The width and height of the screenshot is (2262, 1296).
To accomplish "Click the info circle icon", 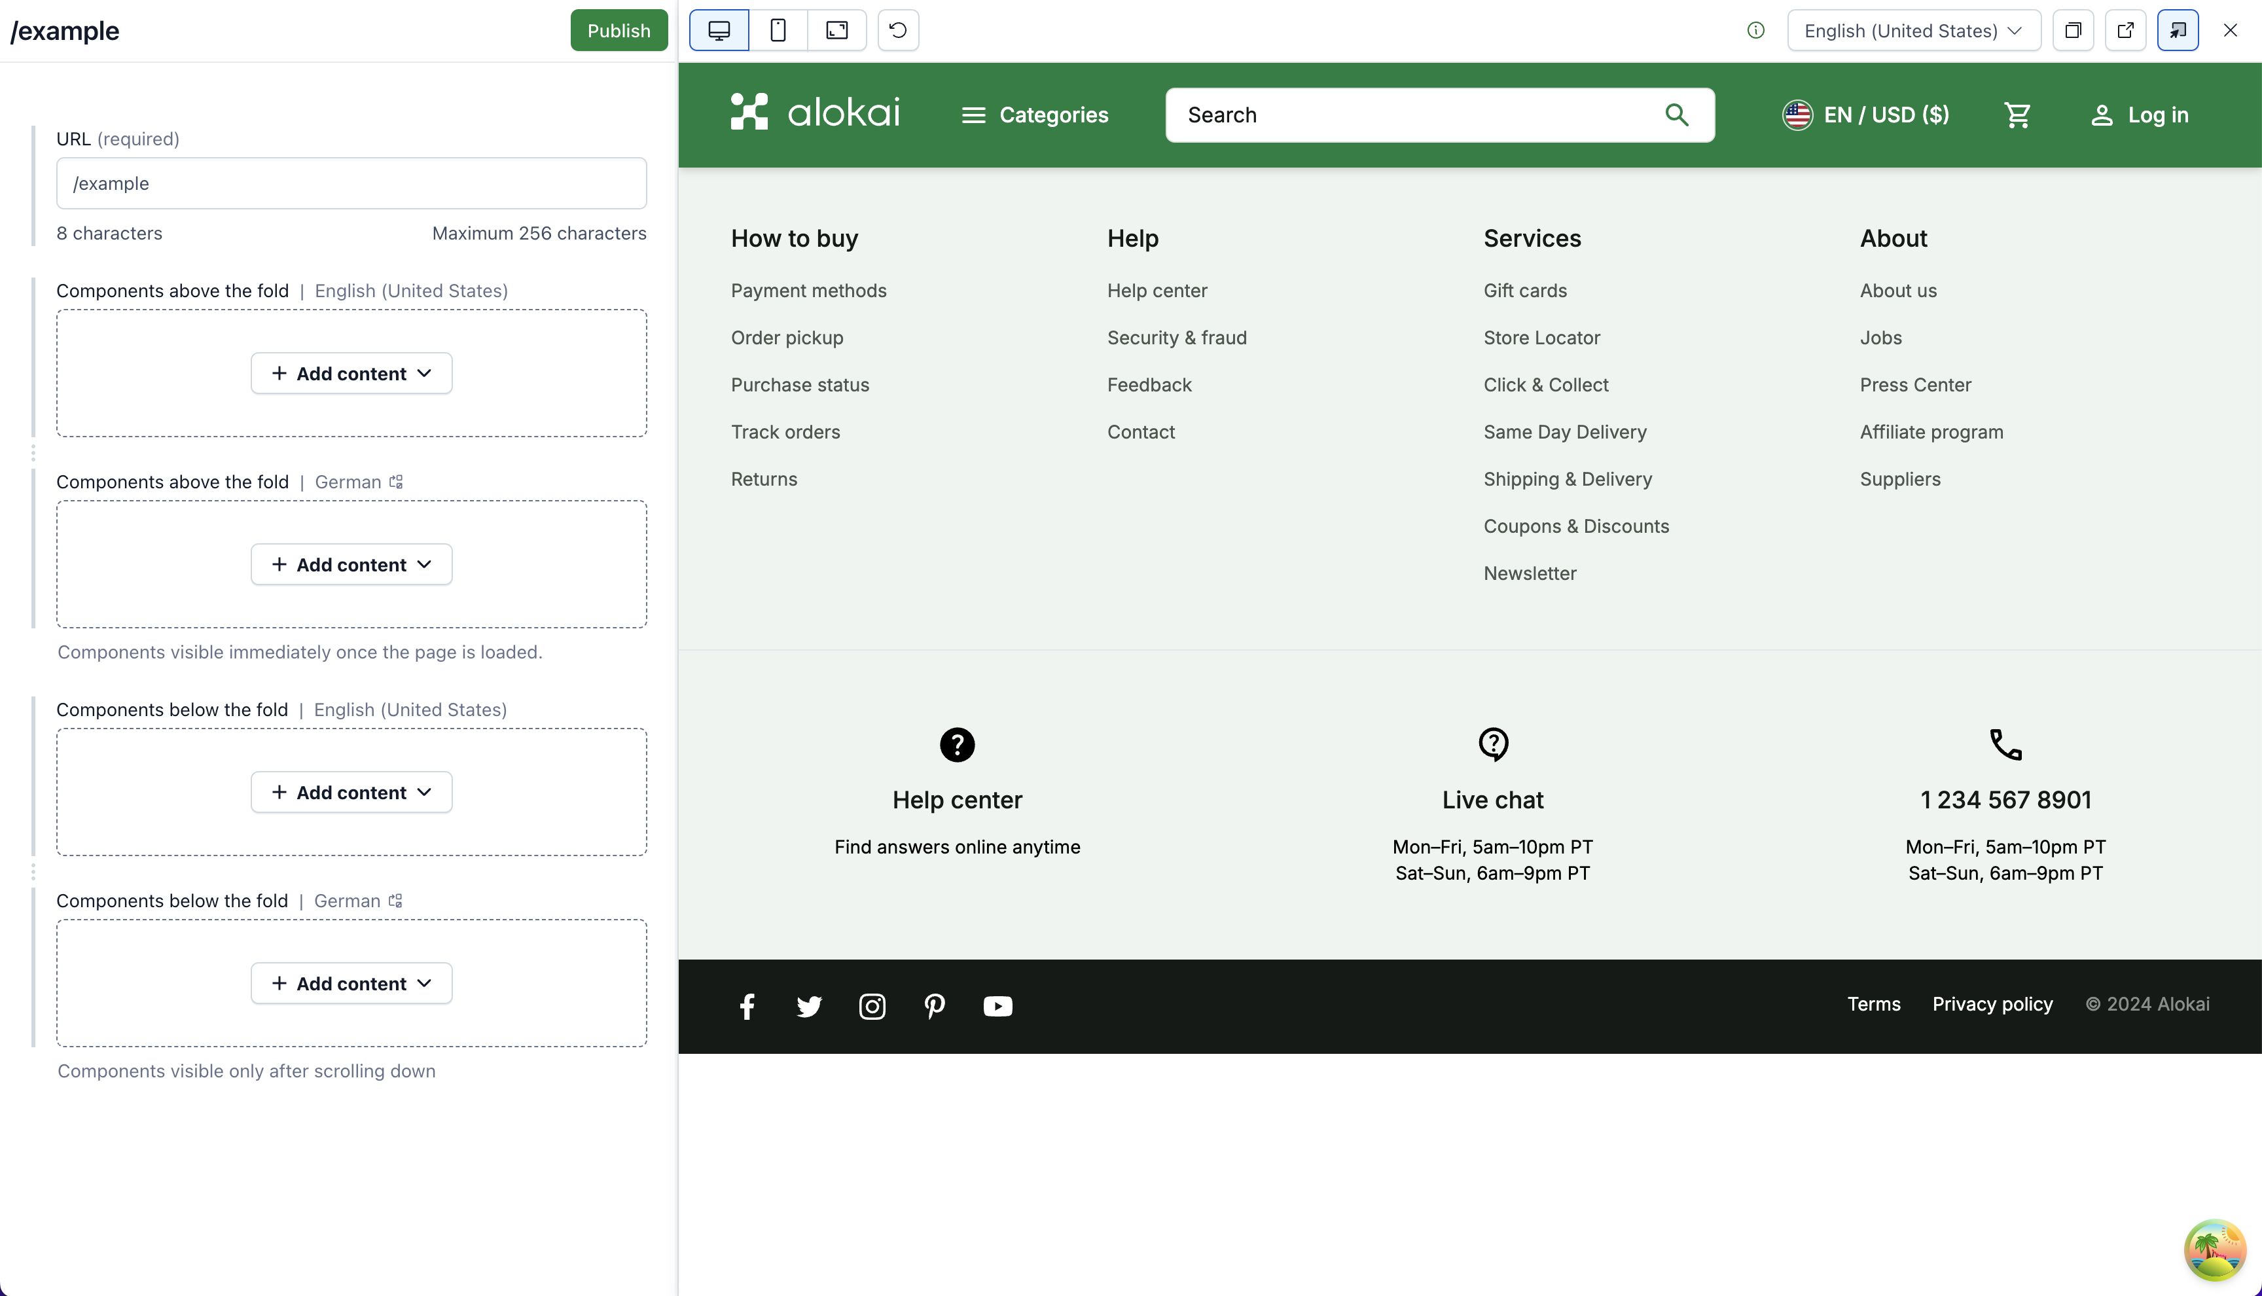I will tap(1755, 30).
